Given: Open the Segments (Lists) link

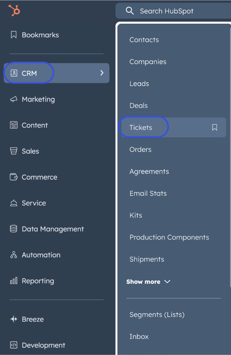Looking at the screenshot, I should pyautogui.click(x=157, y=314).
